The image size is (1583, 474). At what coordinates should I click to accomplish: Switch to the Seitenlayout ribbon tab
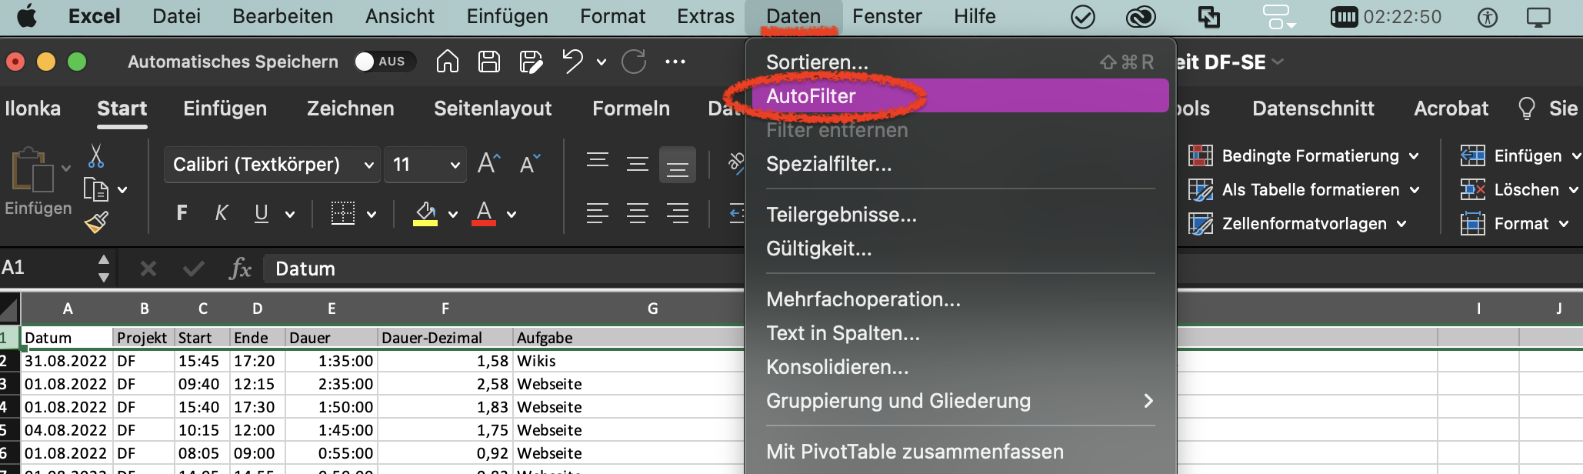click(492, 108)
